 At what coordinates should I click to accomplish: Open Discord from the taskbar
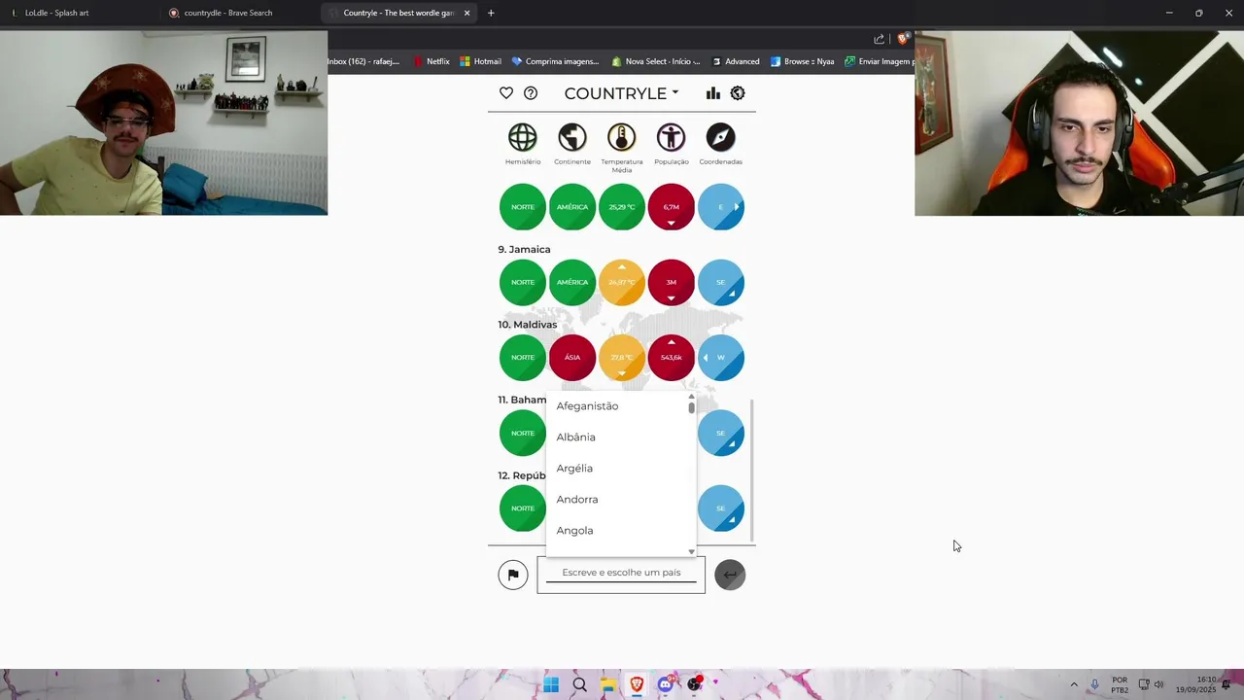(x=666, y=684)
